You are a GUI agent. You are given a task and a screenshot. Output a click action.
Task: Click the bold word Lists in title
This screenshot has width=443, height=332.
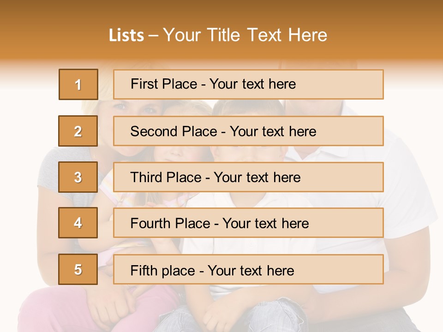(x=126, y=35)
